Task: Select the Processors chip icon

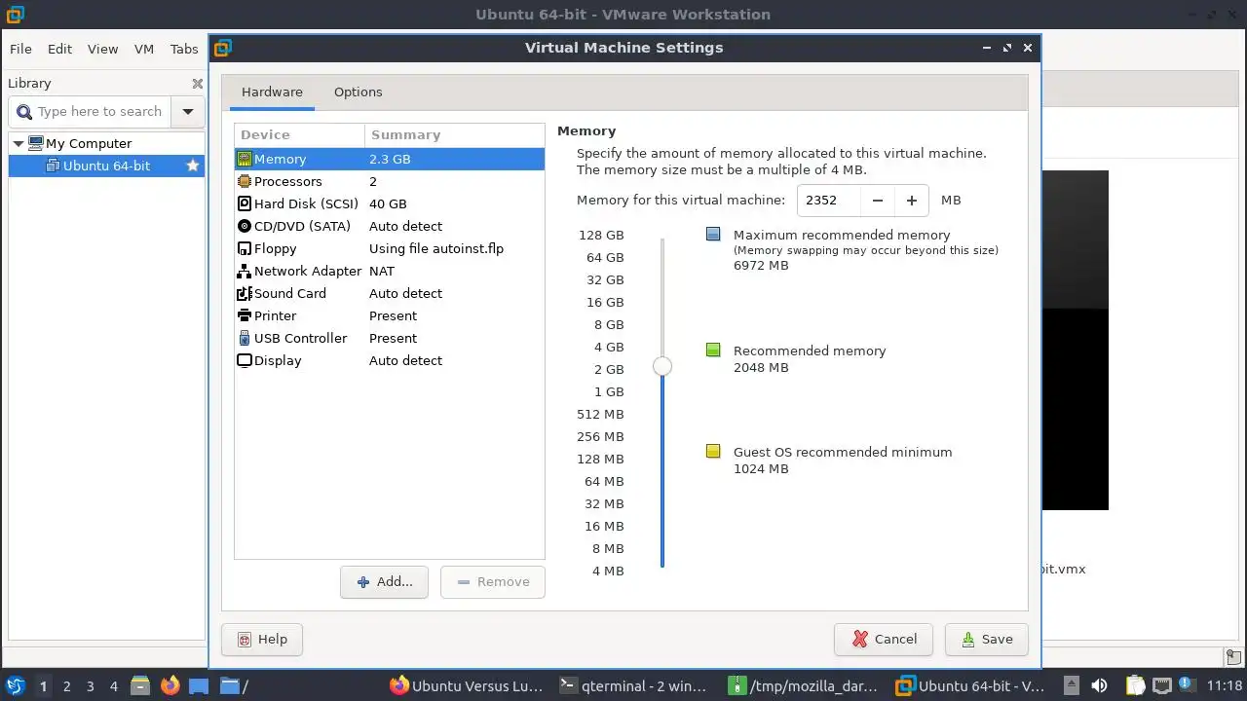Action: (x=245, y=181)
